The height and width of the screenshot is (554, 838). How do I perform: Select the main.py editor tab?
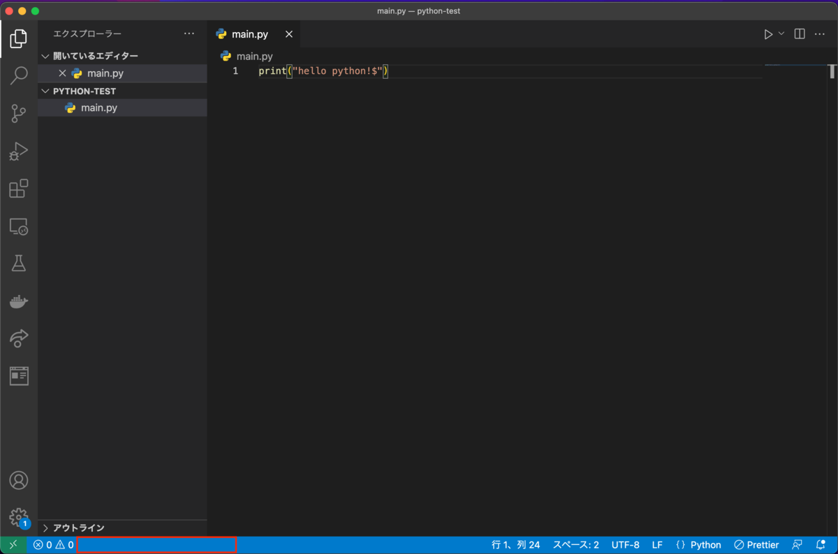point(255,34)
